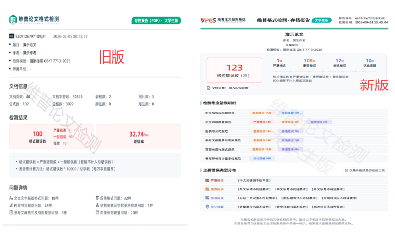Click timestamp 2026-02-05 08:13:59
This screenshot has height=236, width=395.
pyautogui.click(x=70, y=36)
